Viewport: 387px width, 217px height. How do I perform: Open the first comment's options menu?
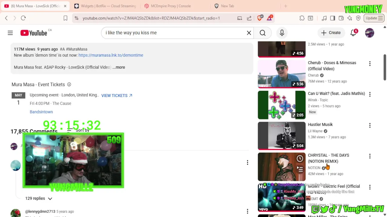pos(247,163)
